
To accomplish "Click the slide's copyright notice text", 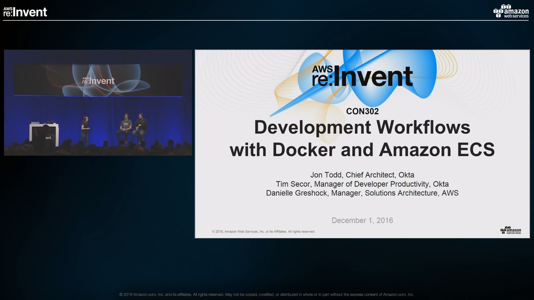I will click(x=263, y=232).
